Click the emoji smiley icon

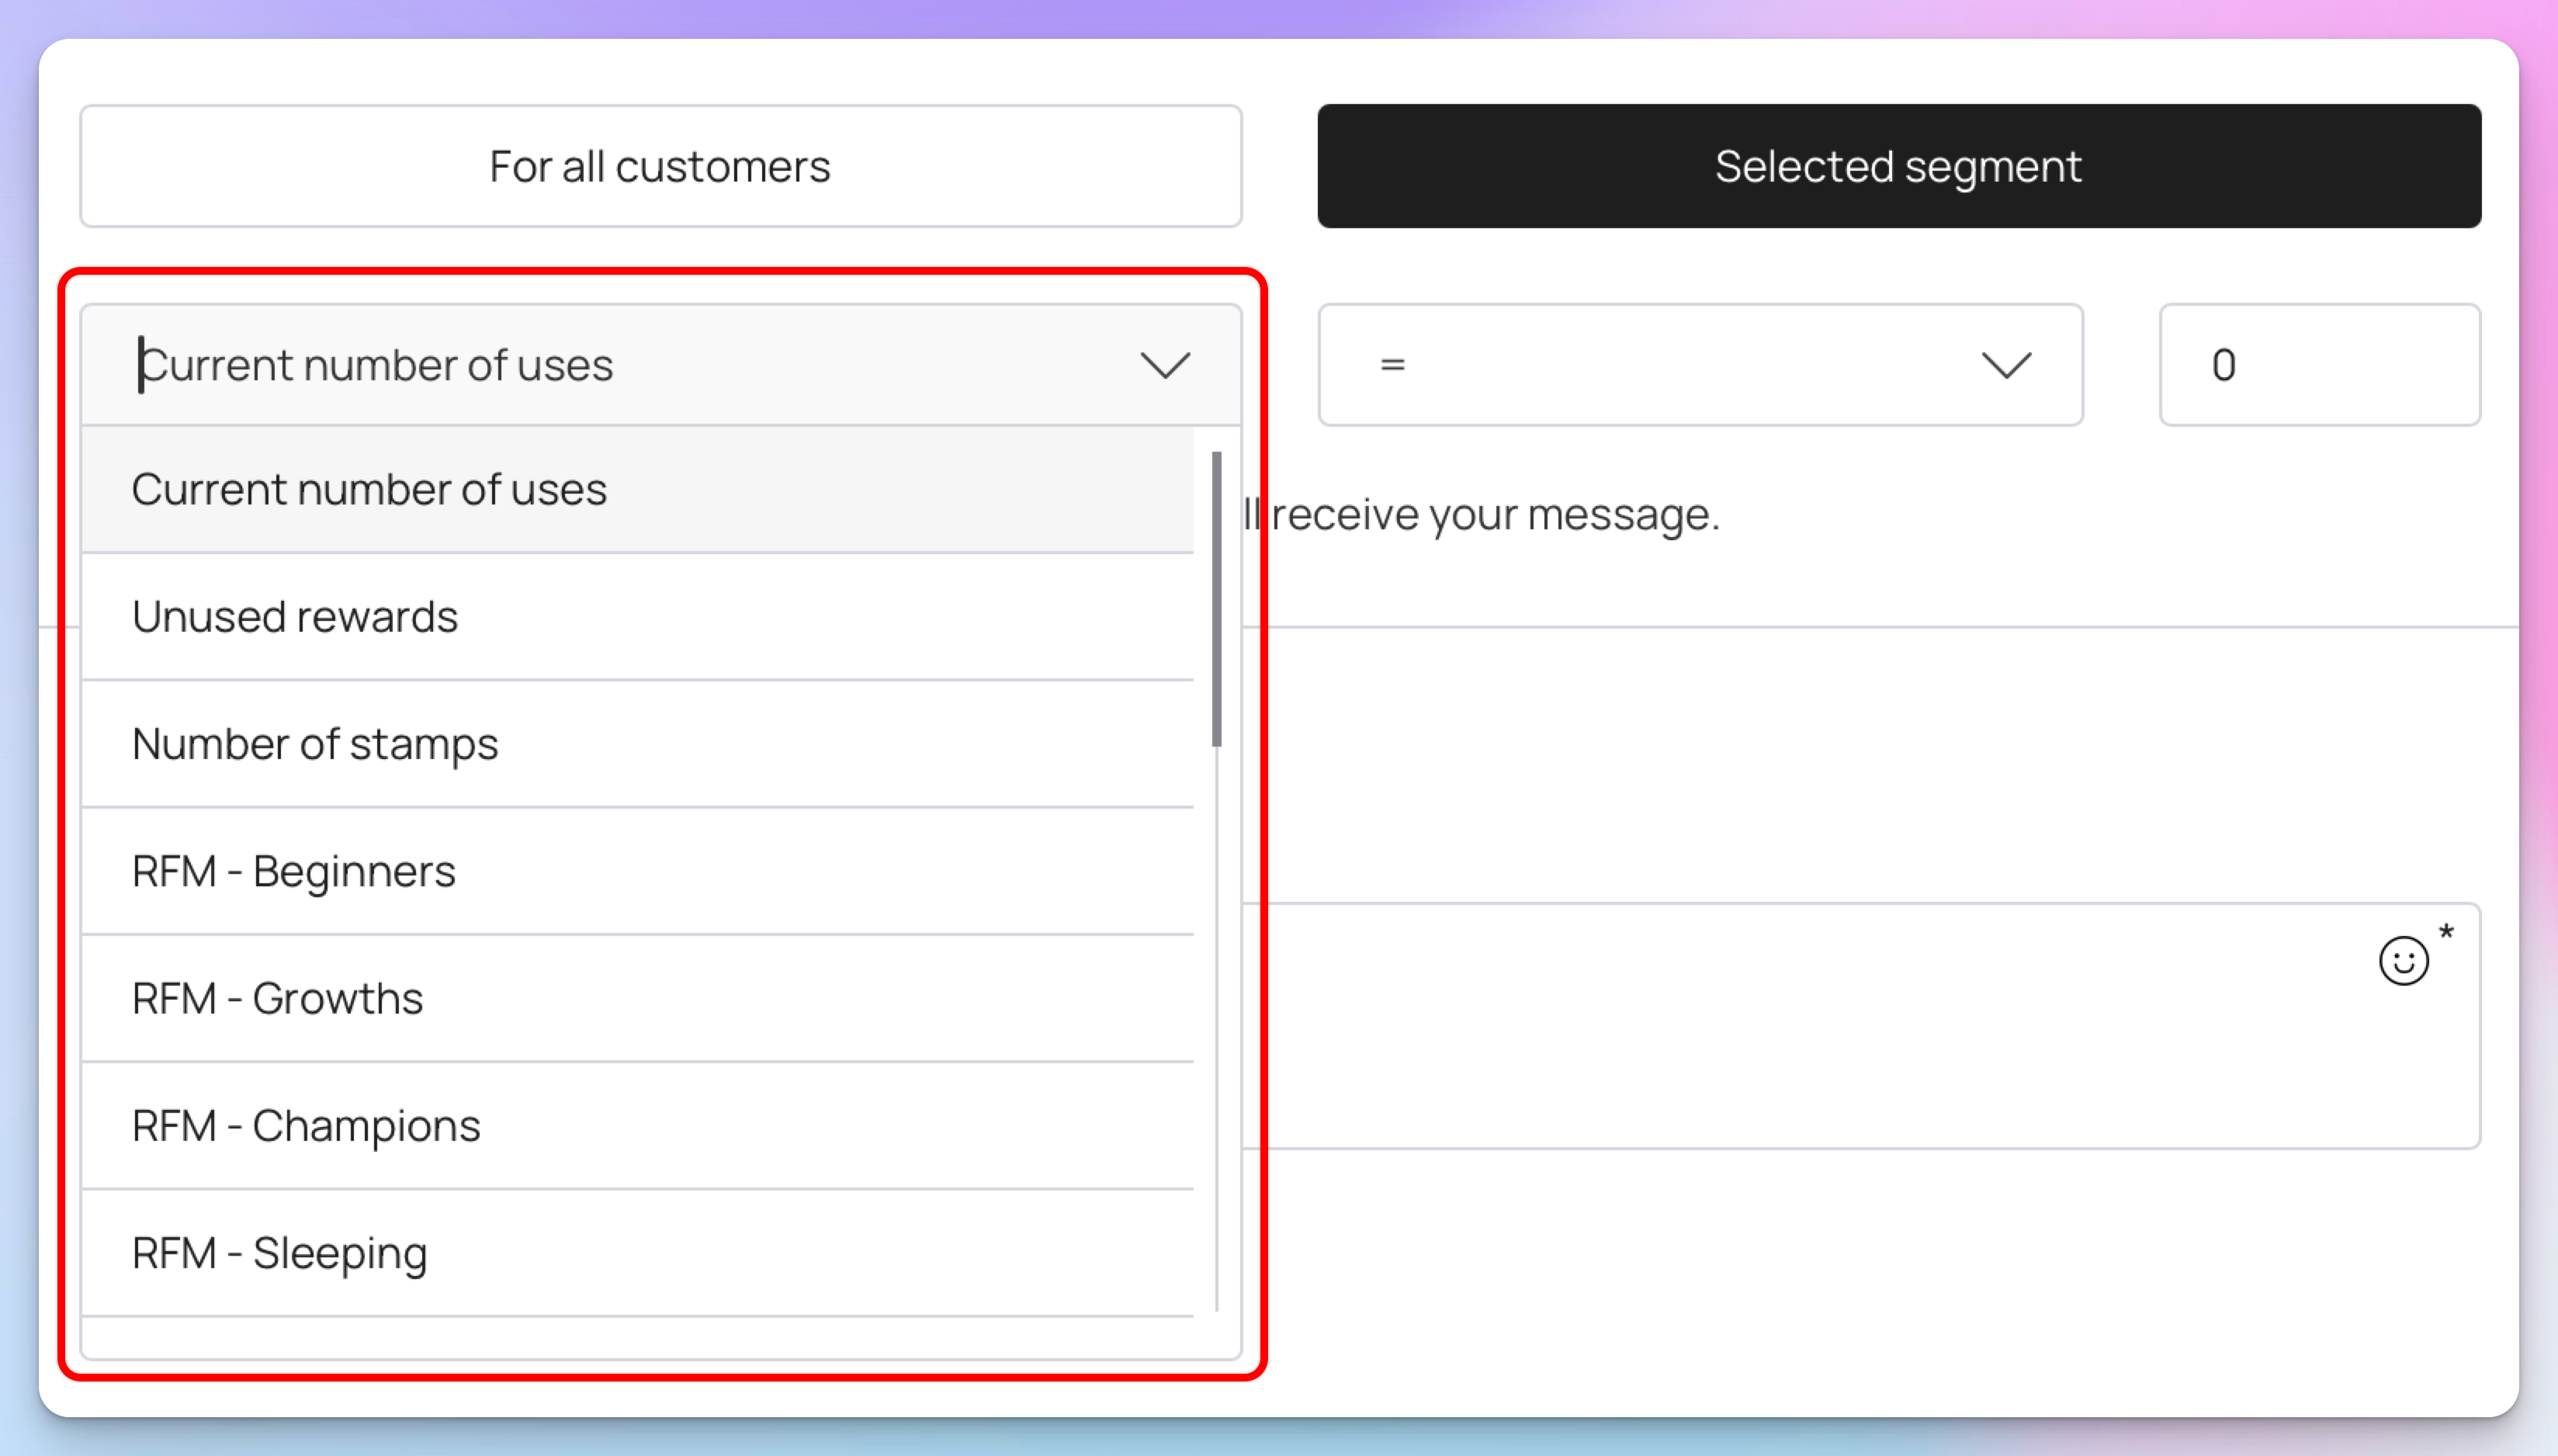point(2403,961)
